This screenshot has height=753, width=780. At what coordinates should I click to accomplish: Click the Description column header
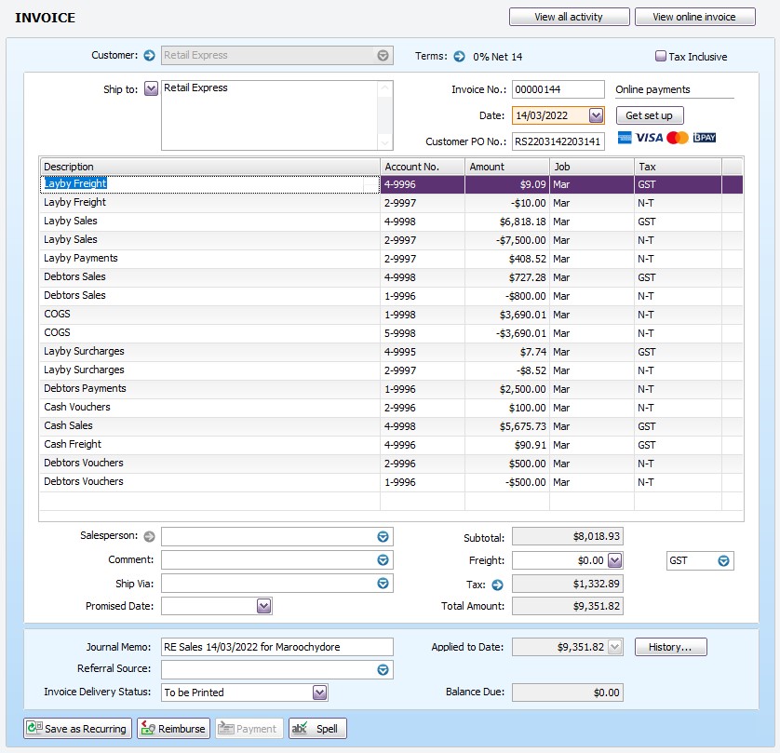(210, 167)
